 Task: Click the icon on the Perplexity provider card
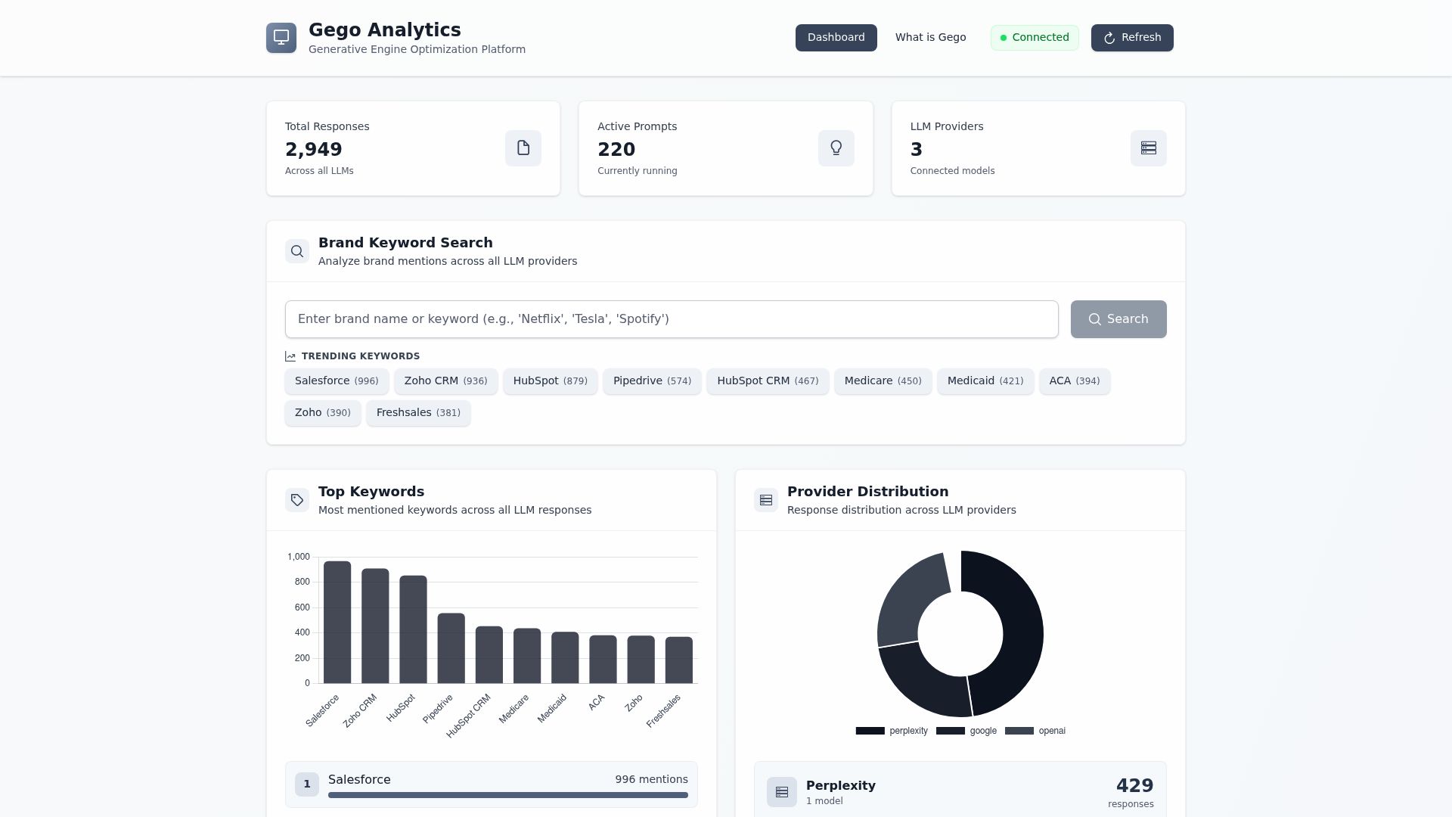point(782,791)
